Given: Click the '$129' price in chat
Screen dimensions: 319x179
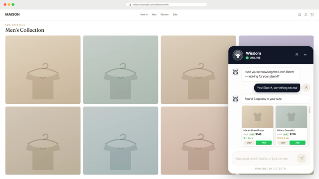Looking at the screenshot, I should 293,134.
